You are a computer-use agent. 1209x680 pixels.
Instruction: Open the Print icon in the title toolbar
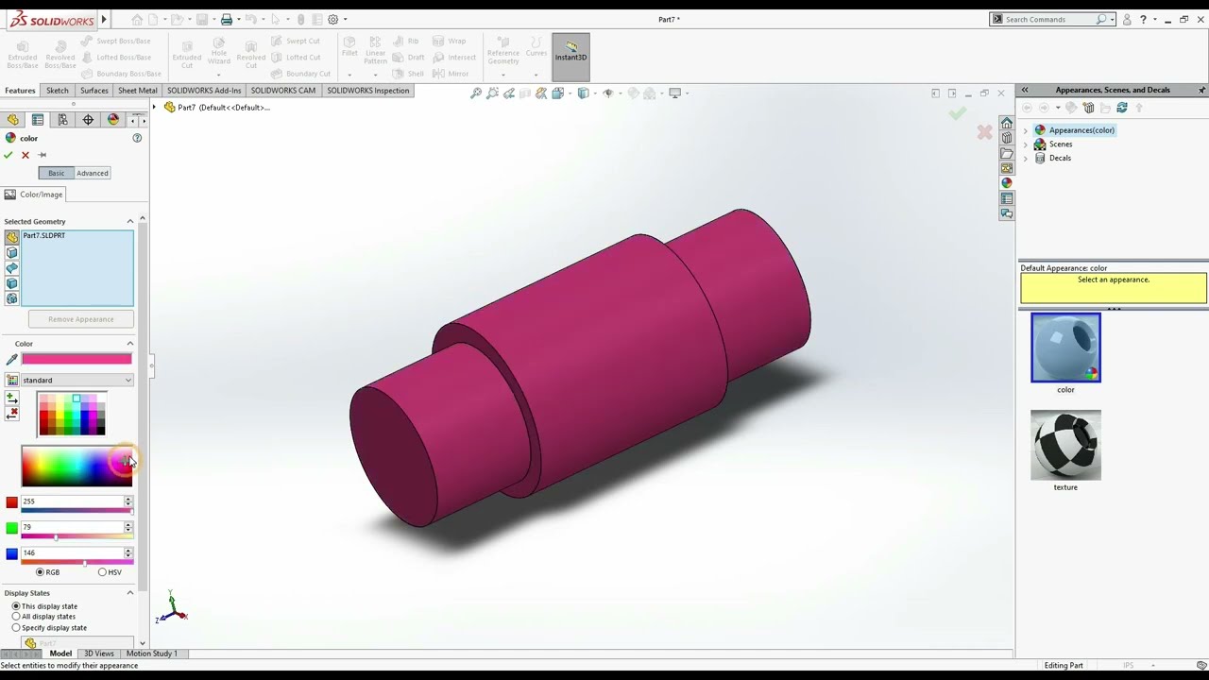click(x=227, y=19)
